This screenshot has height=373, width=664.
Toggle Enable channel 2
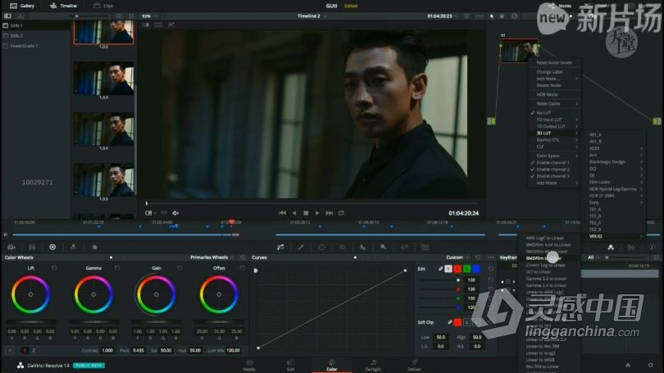tap(554, 170)
